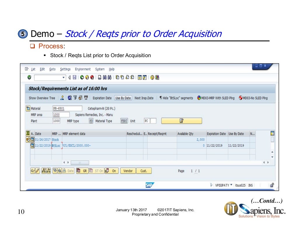Click MD03-No SLED Plng button
Screen dimensions: 299x232
(253, 98)
